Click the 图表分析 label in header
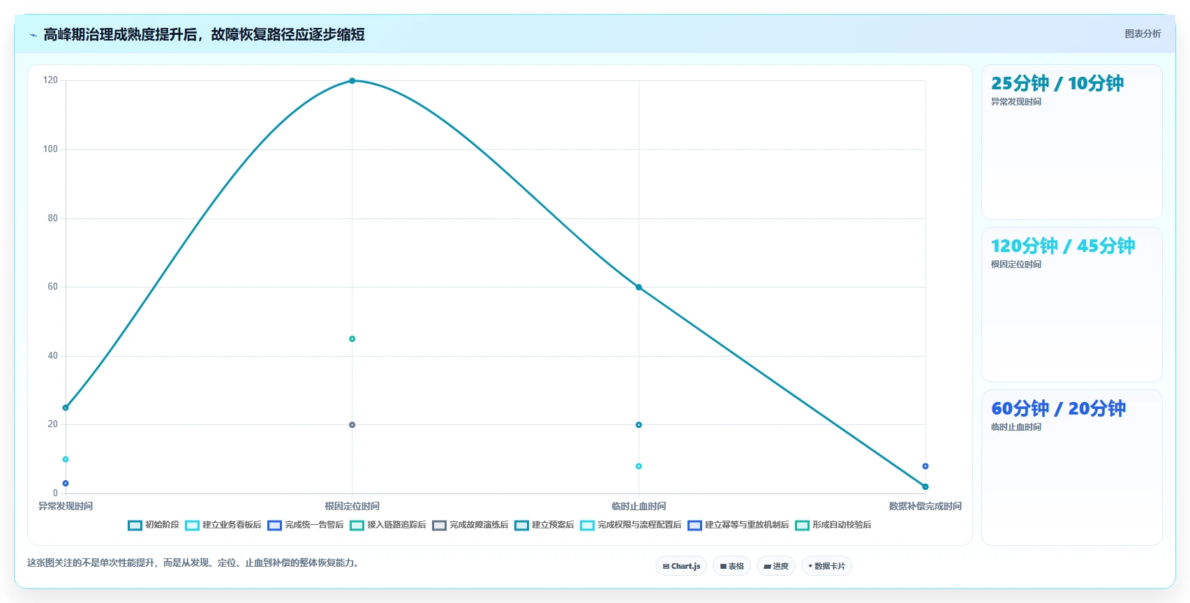 point(1143,33)
